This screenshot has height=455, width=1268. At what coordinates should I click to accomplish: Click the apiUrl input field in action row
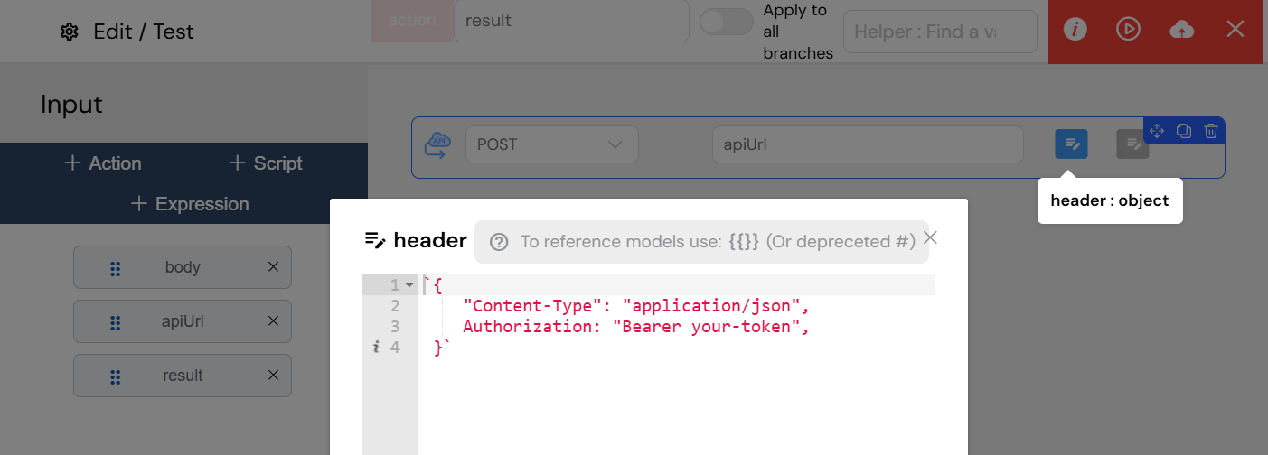click(868, 144)
